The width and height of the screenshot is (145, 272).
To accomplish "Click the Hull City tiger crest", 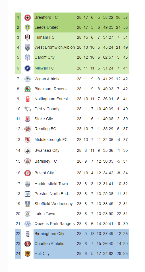I will 28,253.
